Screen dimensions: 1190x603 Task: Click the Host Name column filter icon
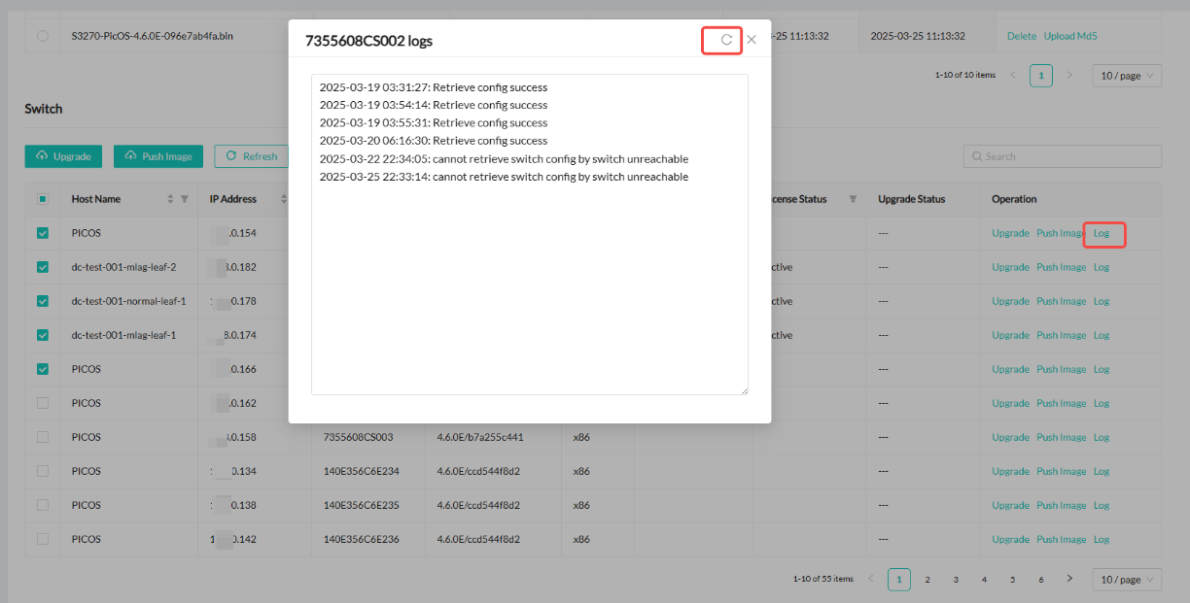[x=185, y=199]
